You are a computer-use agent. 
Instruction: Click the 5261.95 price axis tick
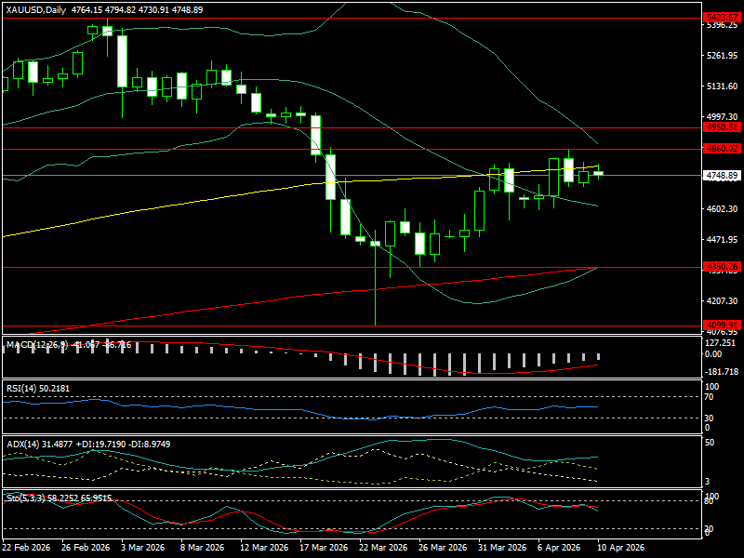click(x=722, y=56)
